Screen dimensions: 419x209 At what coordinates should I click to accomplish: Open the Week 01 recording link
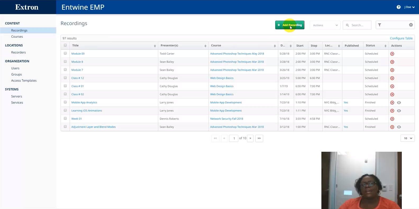(x=76, y=119)
